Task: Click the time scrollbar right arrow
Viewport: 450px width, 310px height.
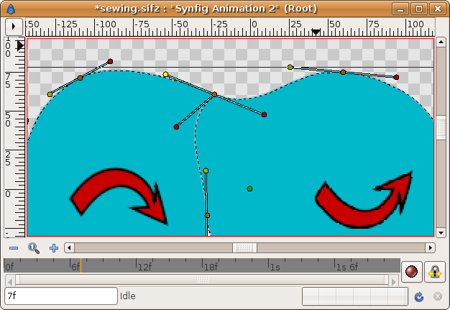Action: (x=394, y=281)
